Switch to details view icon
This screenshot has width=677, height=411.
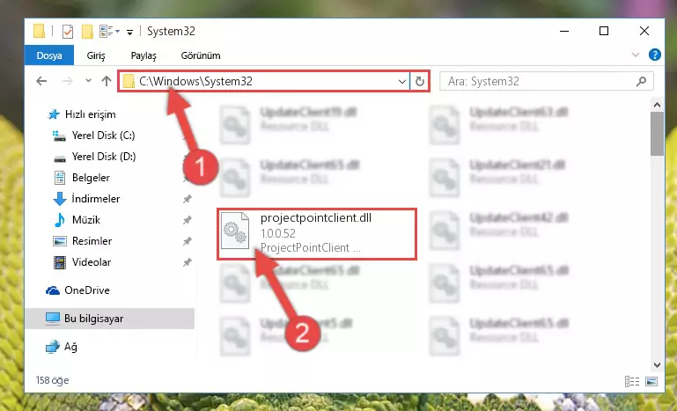632,381
